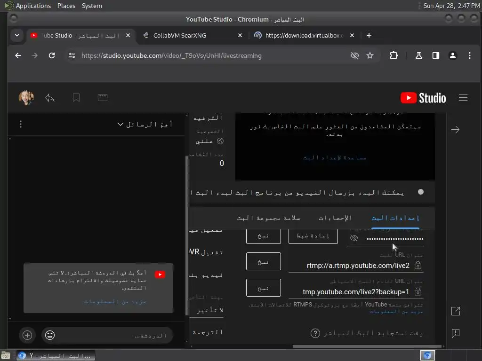Open the tab search dropdown arrow
The height and width of the screenshot is (361, 482).
point(17,35)
